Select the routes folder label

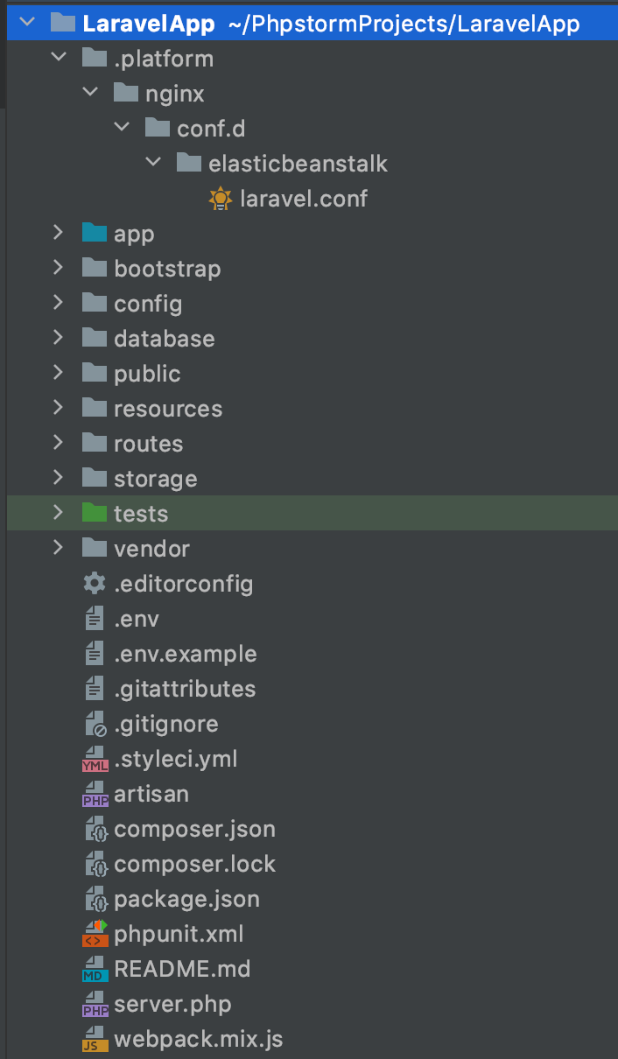[x=149, y=444]
